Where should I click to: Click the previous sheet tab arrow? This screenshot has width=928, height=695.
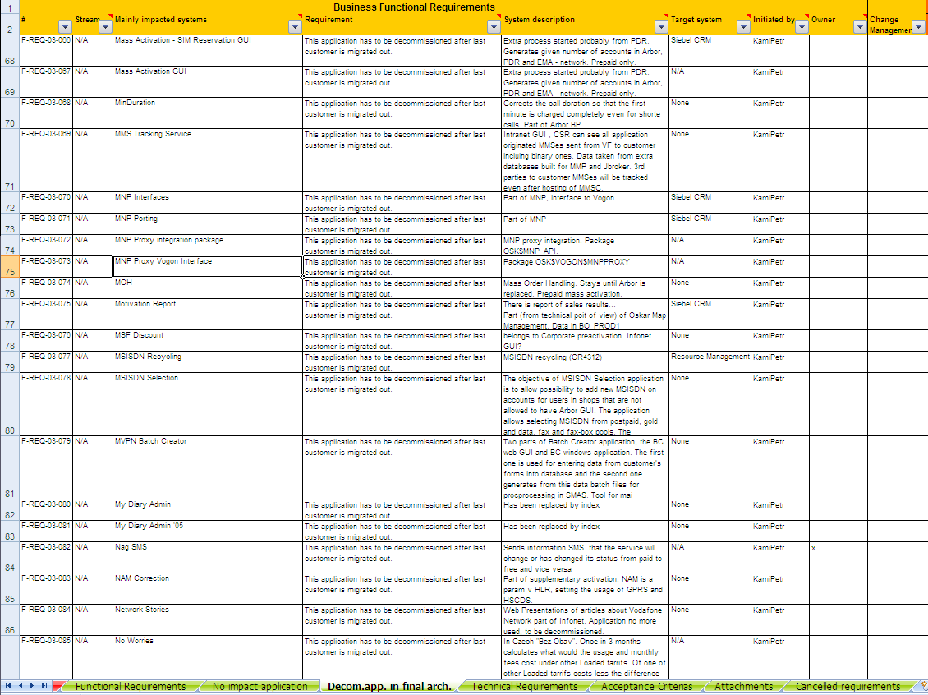pos(21,686)
